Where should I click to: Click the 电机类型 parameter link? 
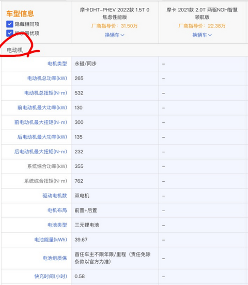click(x=57, y=64)
